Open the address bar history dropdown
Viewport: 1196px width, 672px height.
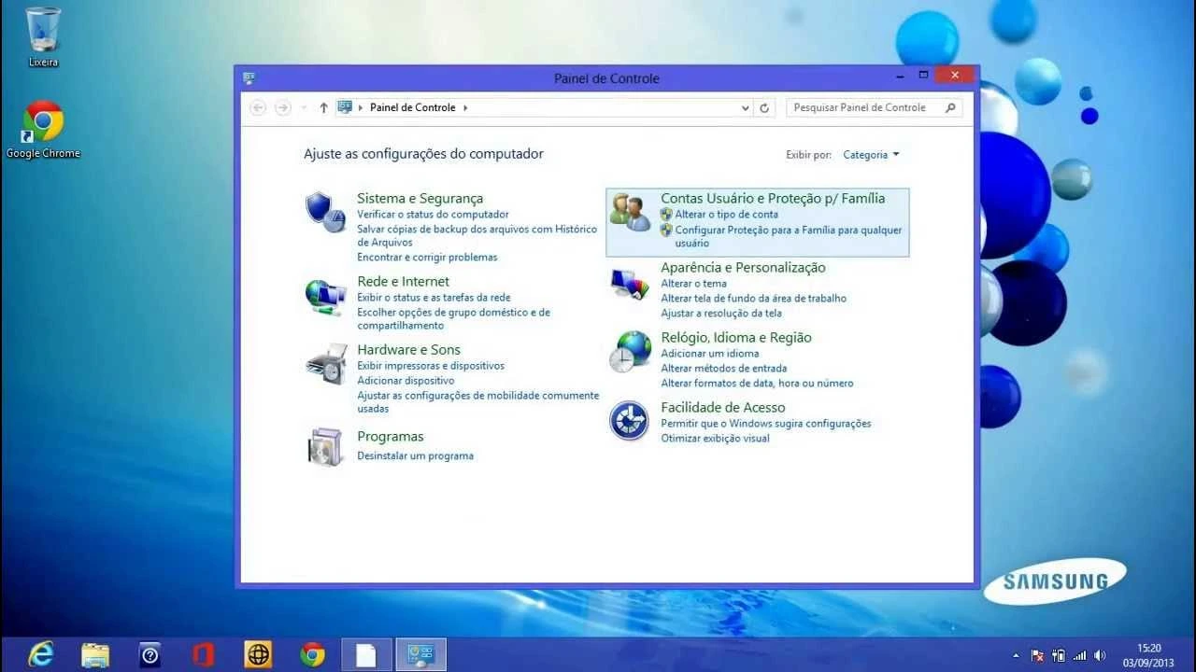coord(745,108)
